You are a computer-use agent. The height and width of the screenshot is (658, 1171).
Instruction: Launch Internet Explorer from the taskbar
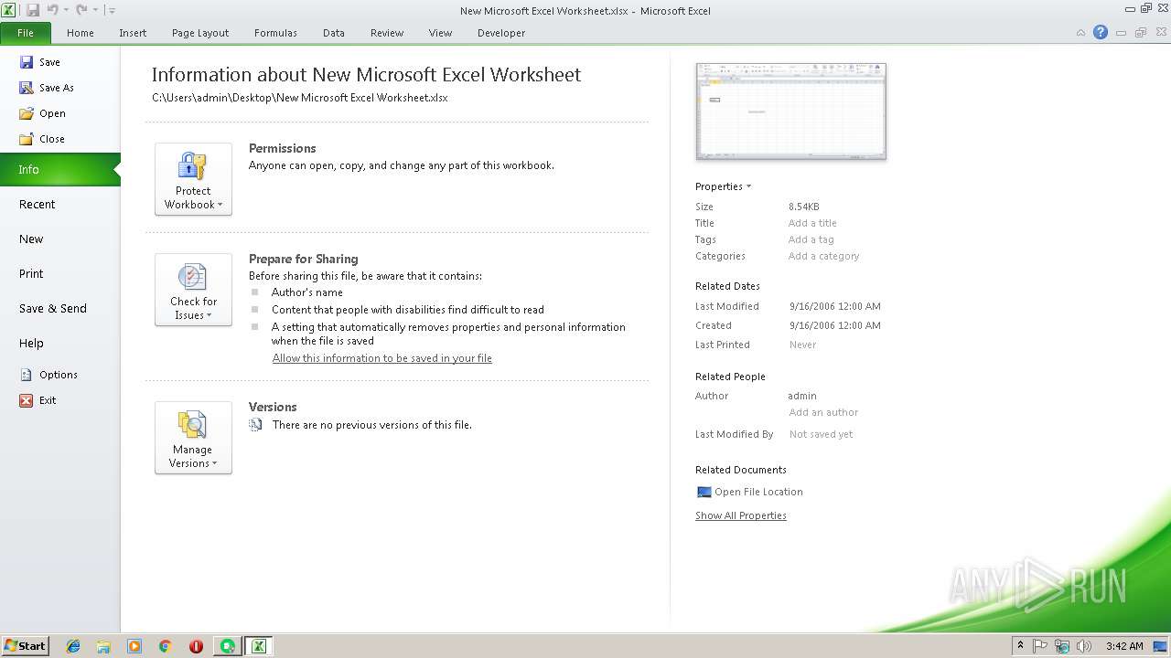(73, 646)
